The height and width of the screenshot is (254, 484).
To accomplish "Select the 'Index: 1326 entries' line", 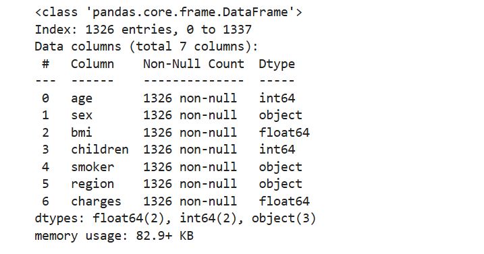I will pyautogui.click(x=143, y=30).
